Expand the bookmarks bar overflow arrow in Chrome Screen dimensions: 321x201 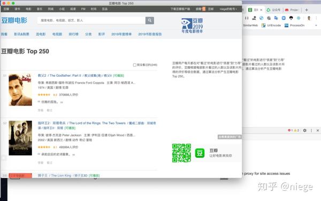point(316,25)
